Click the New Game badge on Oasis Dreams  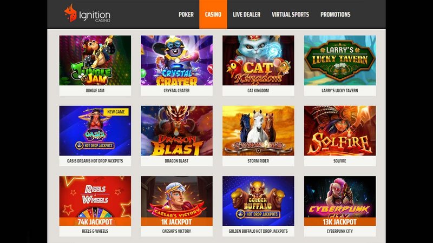pos(116,112)
